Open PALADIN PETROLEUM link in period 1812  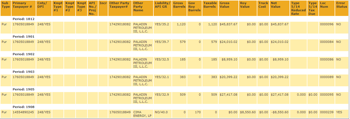click(142, 28)
